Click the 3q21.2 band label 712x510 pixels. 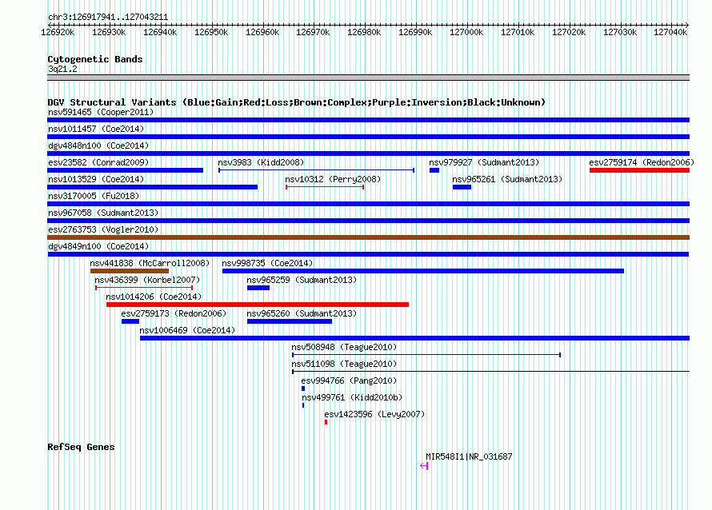pos(62,69)
